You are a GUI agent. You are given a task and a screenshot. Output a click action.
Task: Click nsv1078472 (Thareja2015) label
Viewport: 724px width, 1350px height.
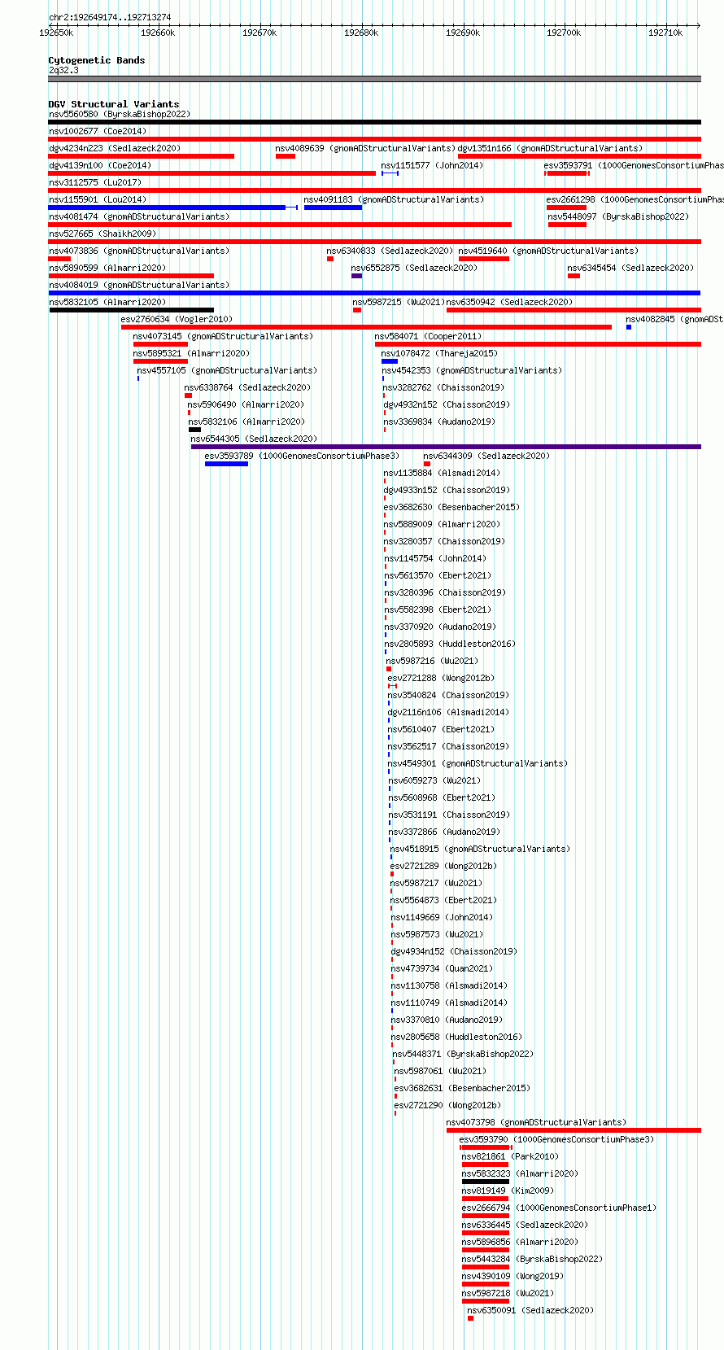tap(439, 354)
